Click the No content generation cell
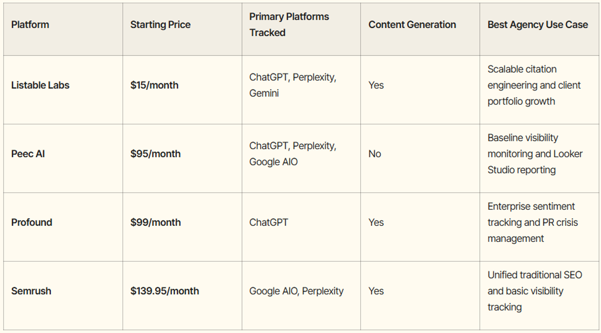 [x=375, y=154]
